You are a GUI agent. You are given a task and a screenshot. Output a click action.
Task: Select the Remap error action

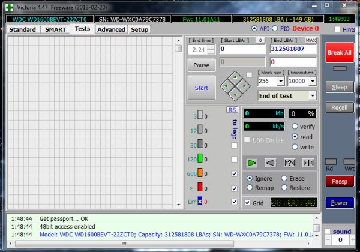250,188
